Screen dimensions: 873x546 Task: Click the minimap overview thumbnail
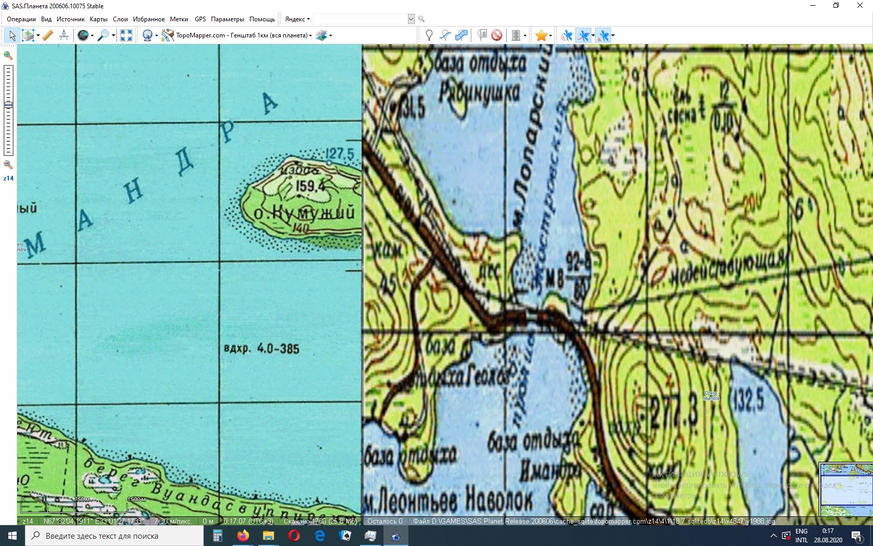[846, 490]
